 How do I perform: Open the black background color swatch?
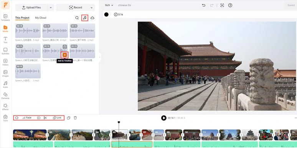106,15
